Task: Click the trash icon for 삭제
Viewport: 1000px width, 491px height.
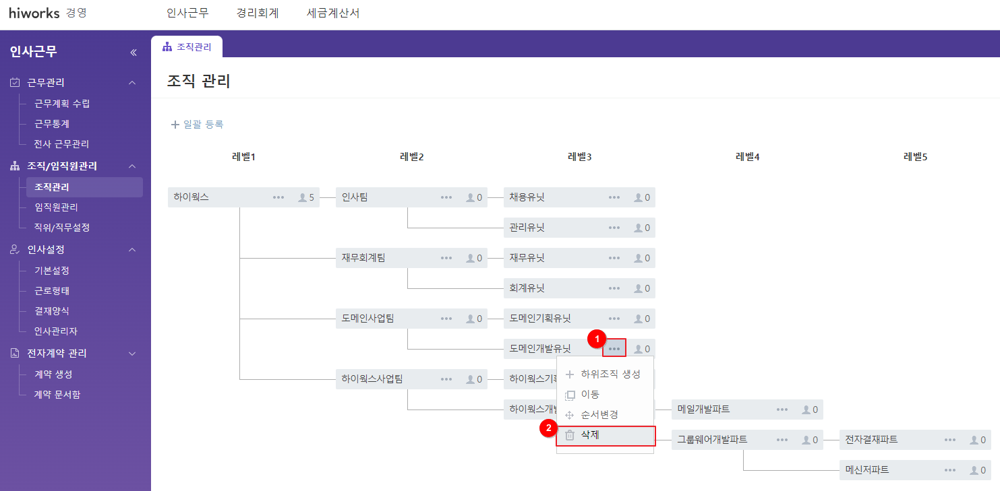Action: pos(570,435)
